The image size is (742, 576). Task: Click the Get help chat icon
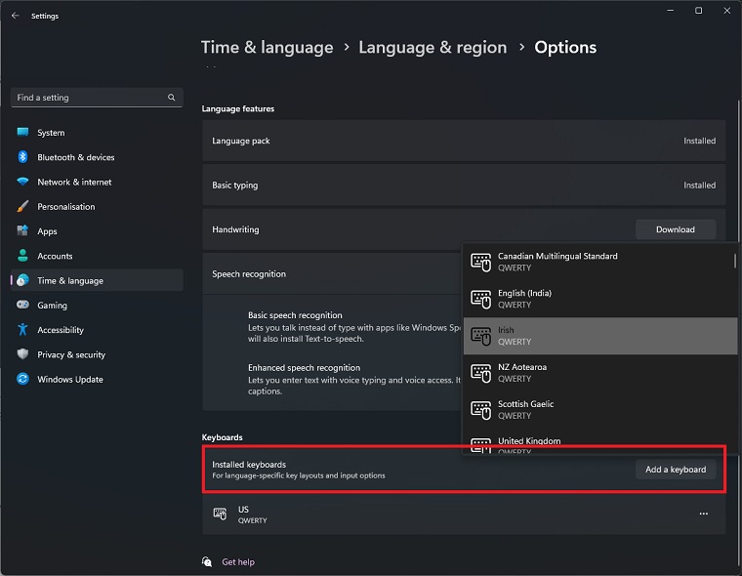(x=207, y=561)
